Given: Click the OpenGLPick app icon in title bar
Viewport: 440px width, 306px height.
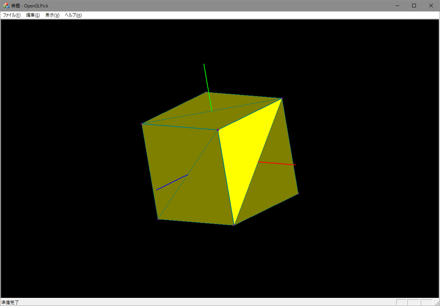Looking at the screenshot, I should click(x=6, y=6).
